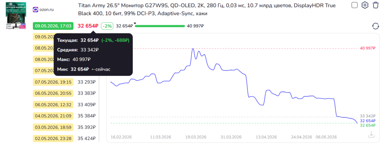Click the 19.03.2026 axis date
381x144 pixels.
[196, 137]
